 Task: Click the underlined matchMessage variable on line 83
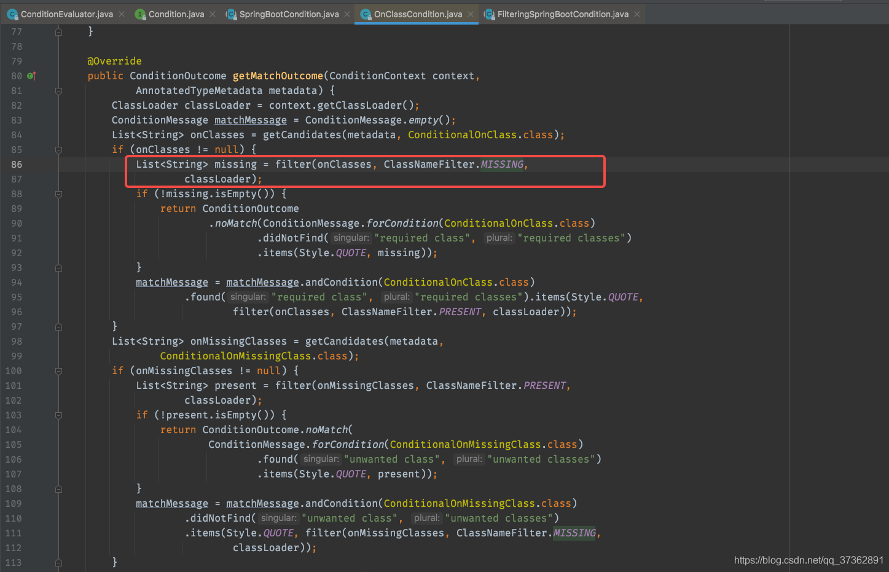(251, 120)
